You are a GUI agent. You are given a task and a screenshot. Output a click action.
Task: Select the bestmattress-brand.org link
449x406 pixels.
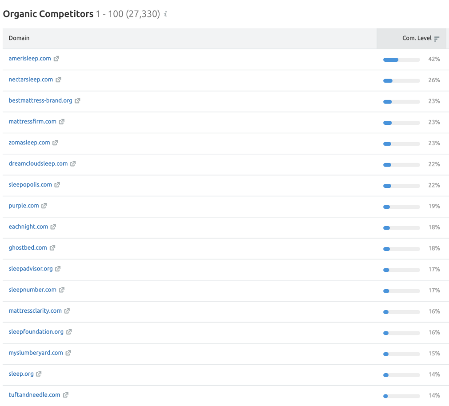[40, 100]
